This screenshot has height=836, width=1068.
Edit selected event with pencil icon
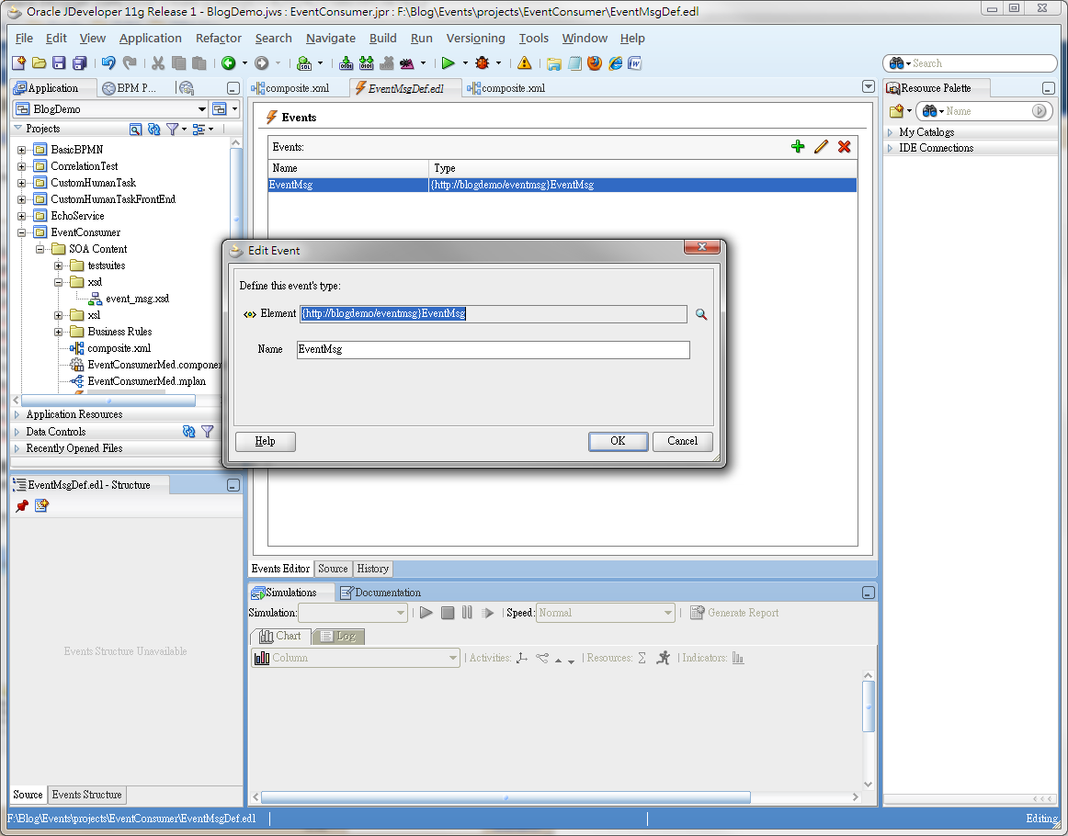[821, 146]
